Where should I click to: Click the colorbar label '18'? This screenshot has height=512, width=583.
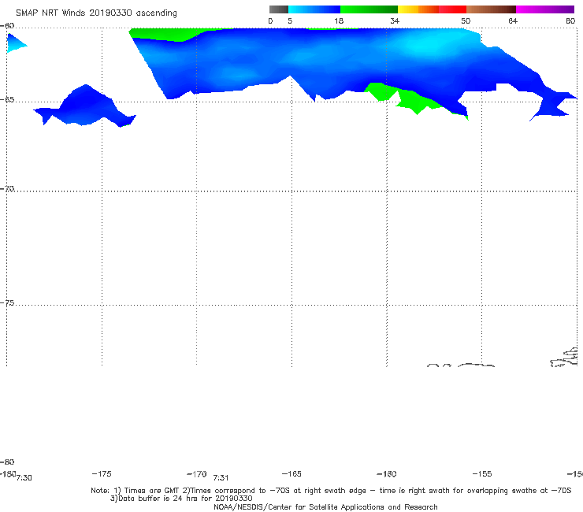coord(339,21)
